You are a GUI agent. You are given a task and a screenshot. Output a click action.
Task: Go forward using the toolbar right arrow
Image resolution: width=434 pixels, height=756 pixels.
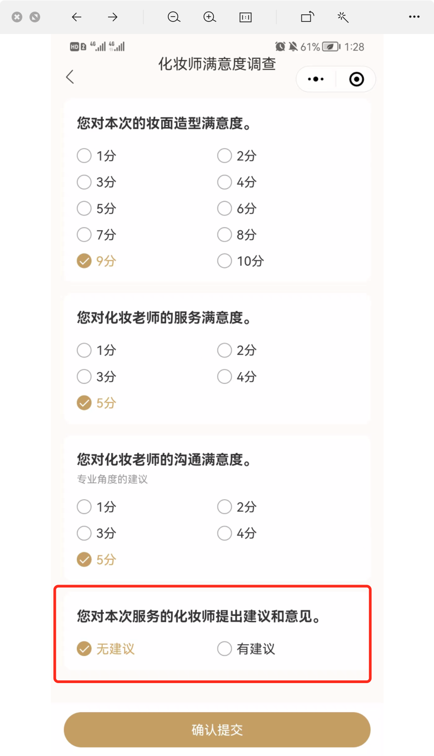(x=113, y=17)
